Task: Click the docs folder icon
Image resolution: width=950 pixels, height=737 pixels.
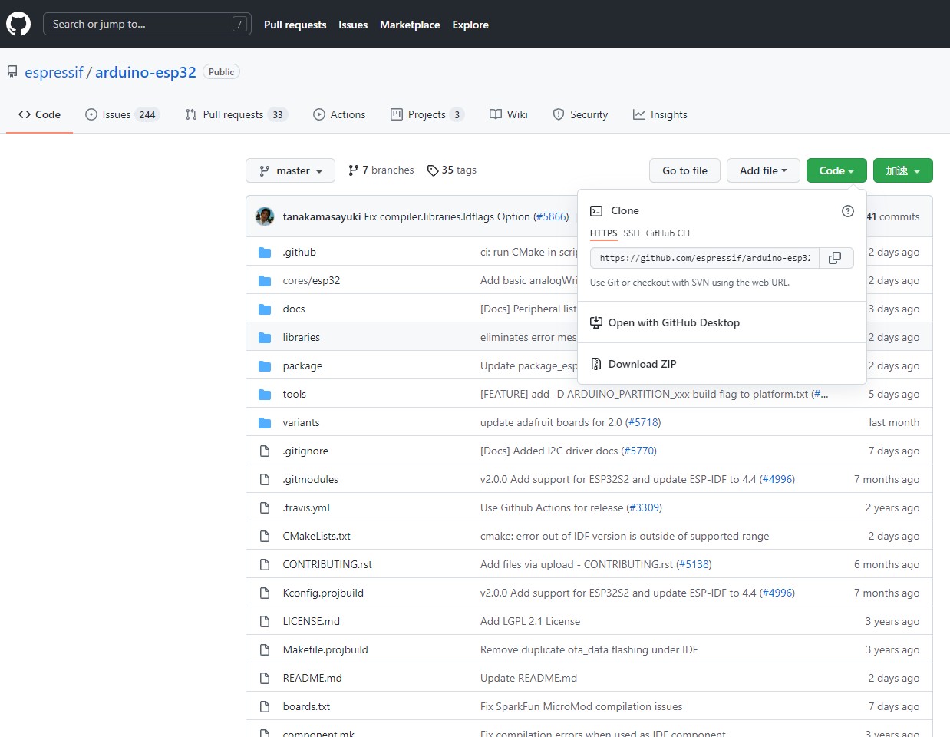Action: [265, 309]
